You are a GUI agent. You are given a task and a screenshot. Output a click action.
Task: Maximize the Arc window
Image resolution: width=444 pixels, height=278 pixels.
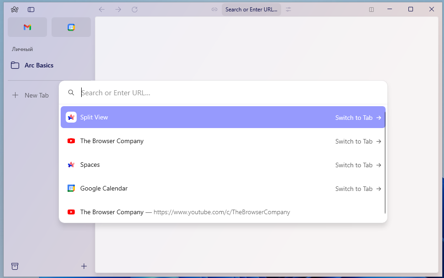point(411,9)
